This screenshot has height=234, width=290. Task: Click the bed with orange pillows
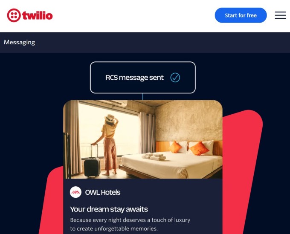(x=171, y=160)
